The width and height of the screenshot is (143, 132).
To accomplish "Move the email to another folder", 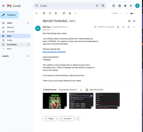I will 70,13.
